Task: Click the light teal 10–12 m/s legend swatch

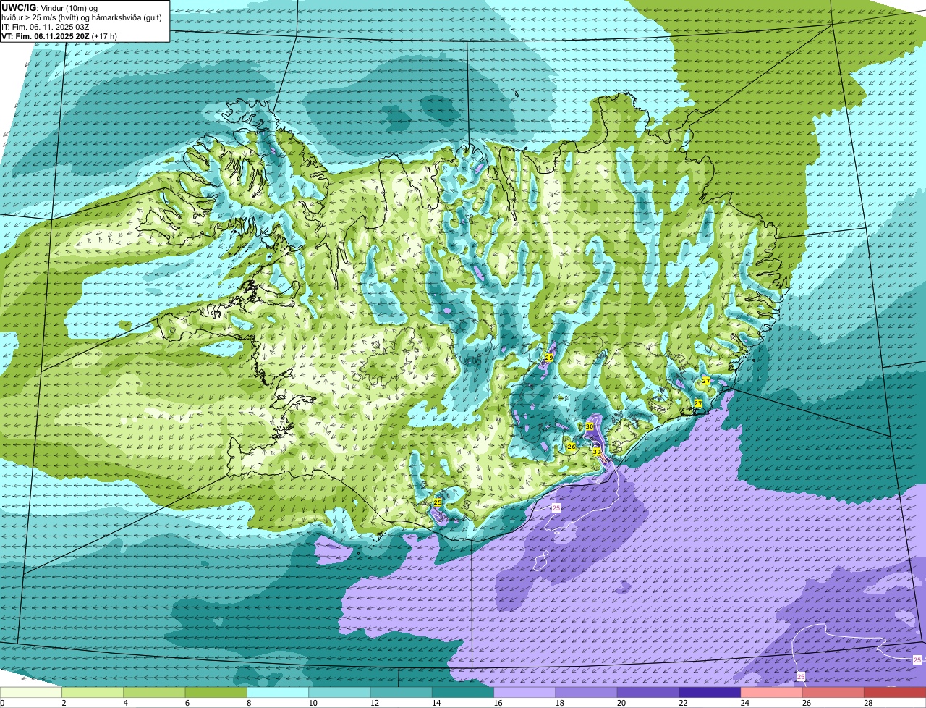Action: tap(340, 692)
